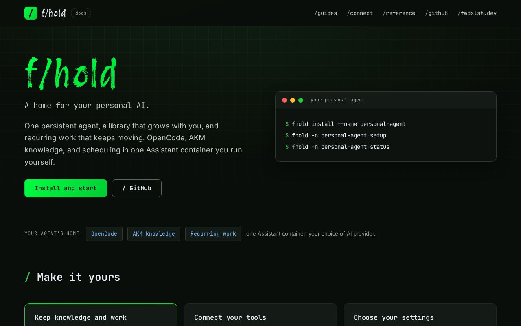Screen dimensions: 521x326
Task: Click the green dot in the terminal window
Action: (301, 100)
